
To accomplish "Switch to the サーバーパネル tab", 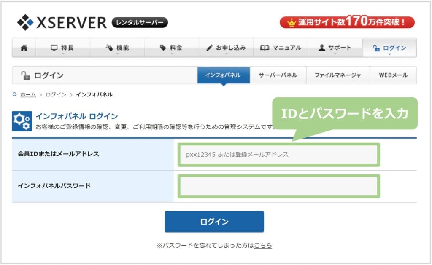I will click(x=278, y=75).
